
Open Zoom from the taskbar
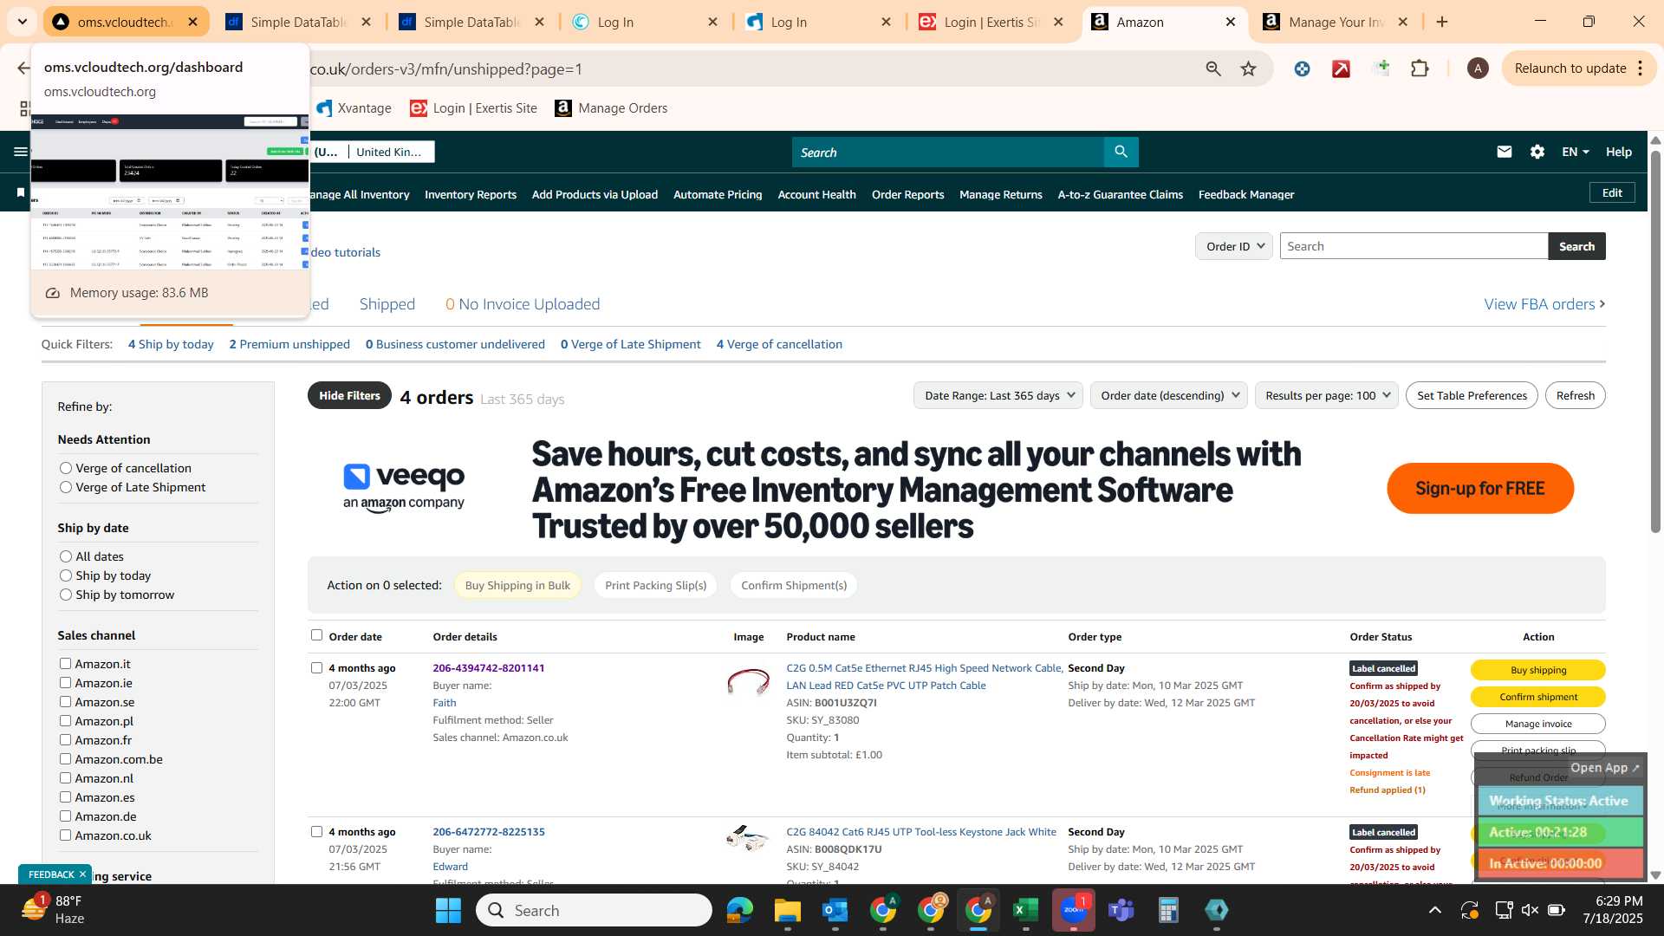[1074, 910]
